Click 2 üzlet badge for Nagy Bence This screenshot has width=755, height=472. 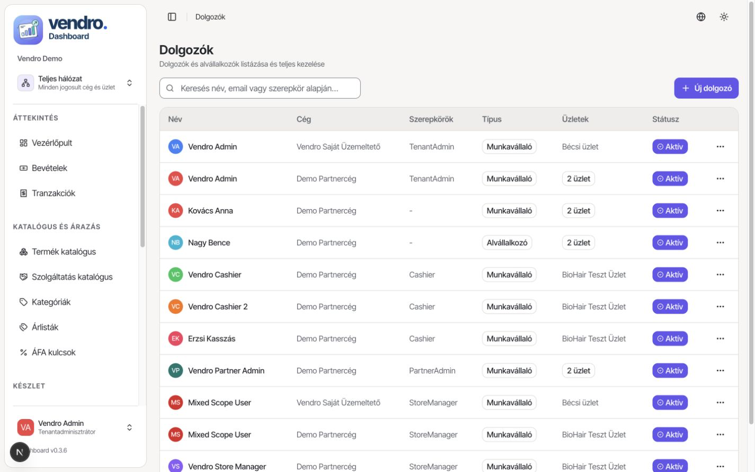(x=579, y=243)
